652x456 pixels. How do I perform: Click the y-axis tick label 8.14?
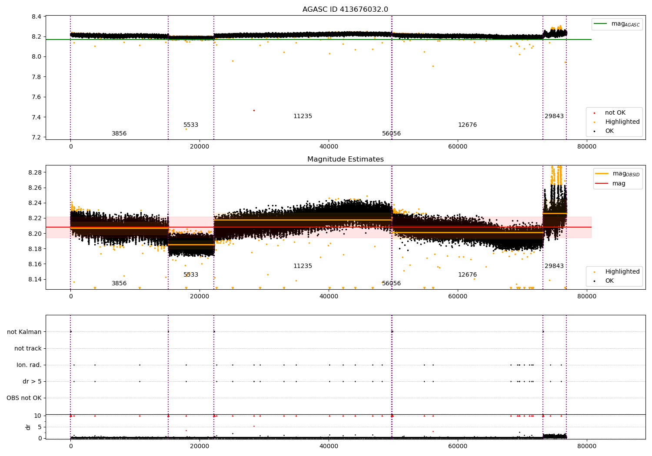[x=35, y=279]
